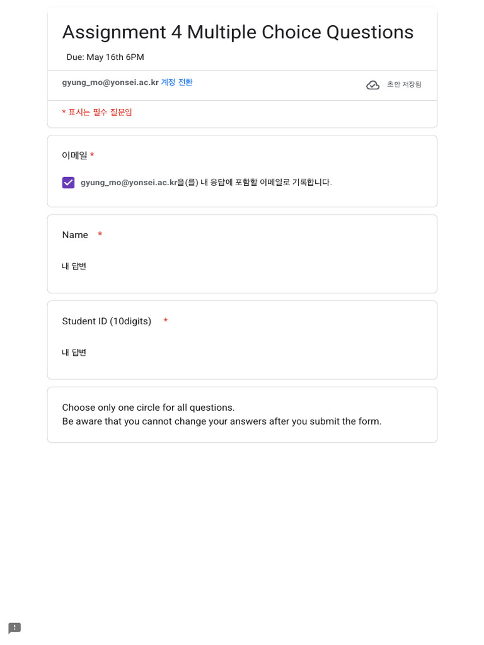Image resolution: width=484 pixels, height=645 pixels.
Task: Click the gyung_mo@yonsei.ac.kr account address in header
Action: (x=110, y=83)
